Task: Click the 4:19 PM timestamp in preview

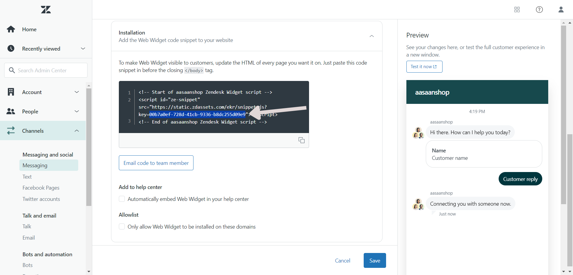Action: tap(477, 111)
